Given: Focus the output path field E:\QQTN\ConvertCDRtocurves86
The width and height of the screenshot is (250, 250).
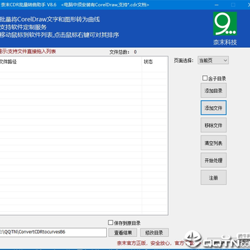Looking at the screenshot, I should tap(53, 233).
